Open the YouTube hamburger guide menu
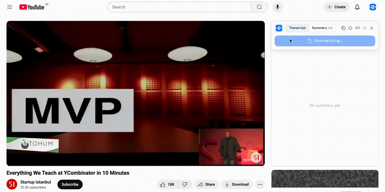Screen dimensions: 385x192 10,7
